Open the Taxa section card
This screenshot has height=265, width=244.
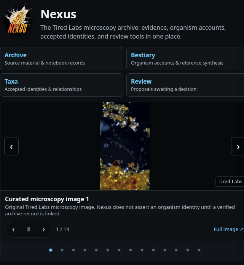coord(62,85)
